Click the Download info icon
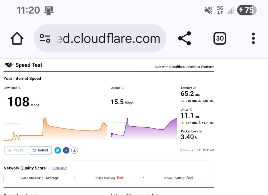The image size is (268, 195). pos(20,88)
